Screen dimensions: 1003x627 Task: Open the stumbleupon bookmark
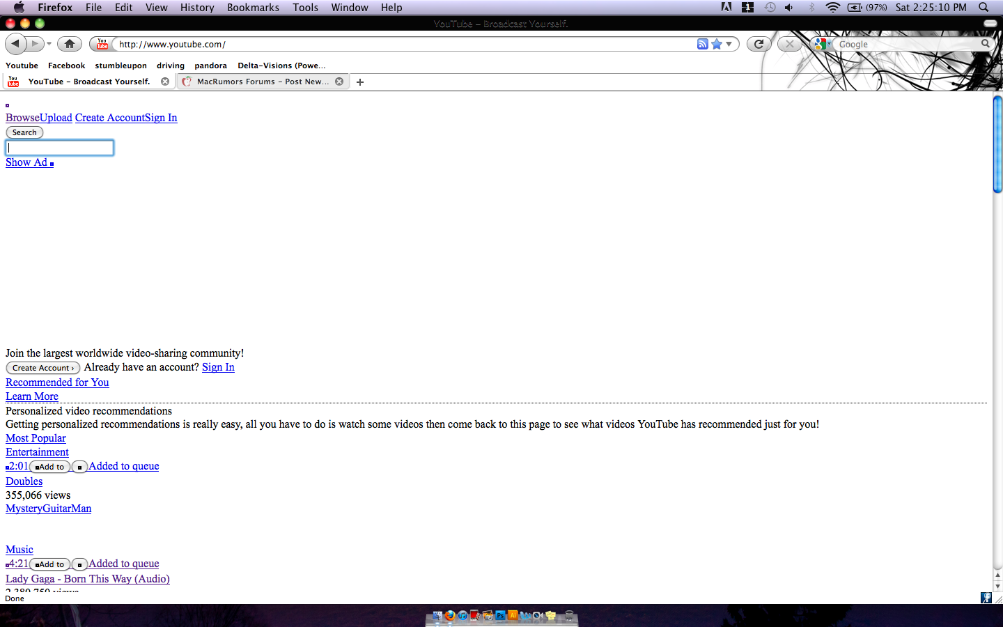click(120, 65)
